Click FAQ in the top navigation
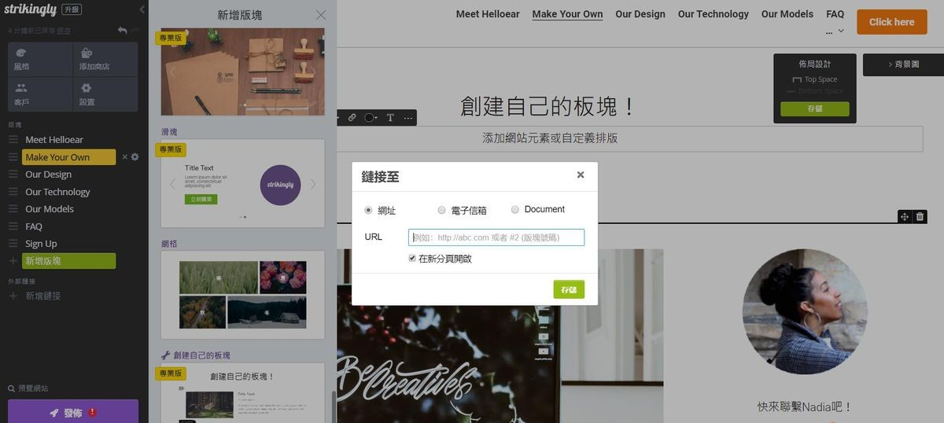The image size is (944, 423). pyautogui.click(x=835, y=14)
